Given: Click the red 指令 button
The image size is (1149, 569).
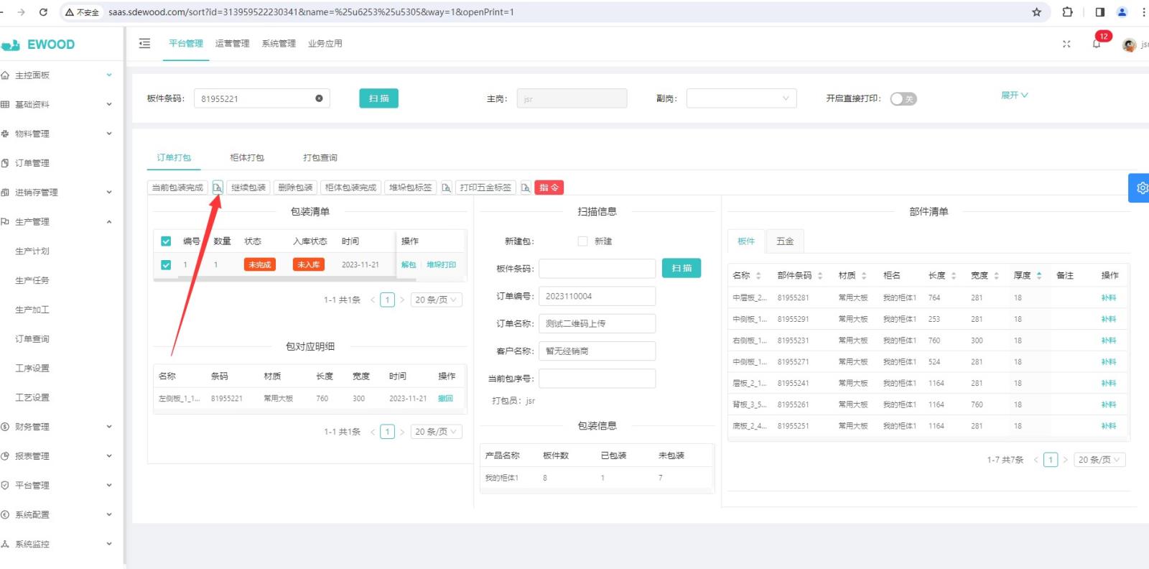Looking at the screenshot, I should pyautogui.click(x=549, y=188).
